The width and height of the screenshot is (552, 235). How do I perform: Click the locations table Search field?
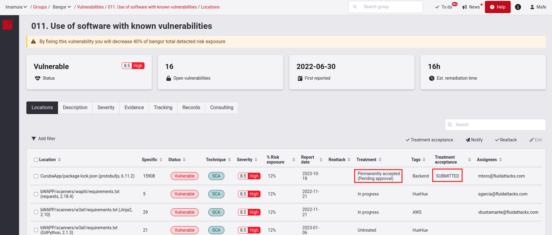click(x=495, y=125)
